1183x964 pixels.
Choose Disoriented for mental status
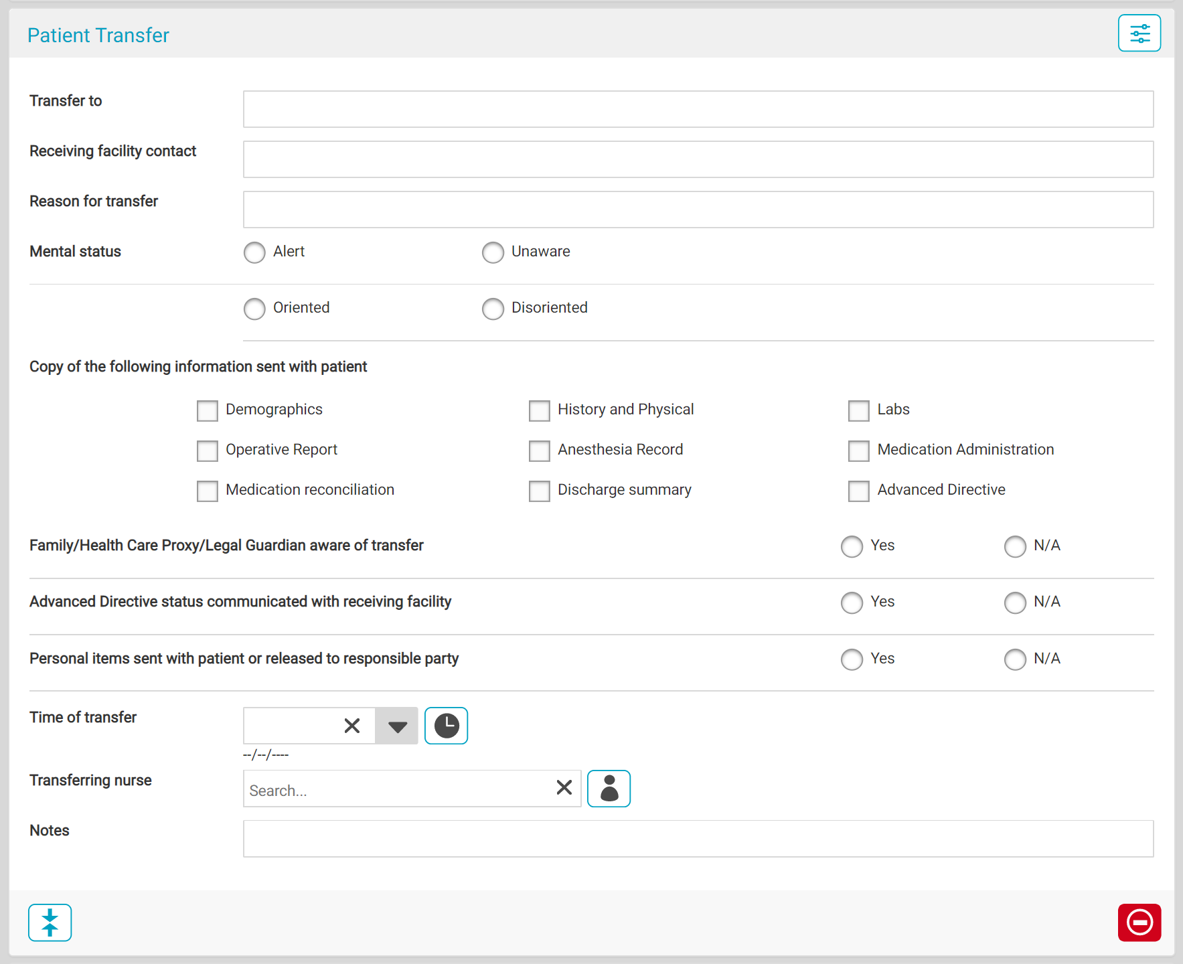click(x=493, y=309)
